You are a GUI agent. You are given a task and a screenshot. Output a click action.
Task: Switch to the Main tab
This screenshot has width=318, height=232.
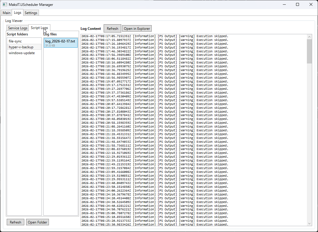(x=6, y=13)
